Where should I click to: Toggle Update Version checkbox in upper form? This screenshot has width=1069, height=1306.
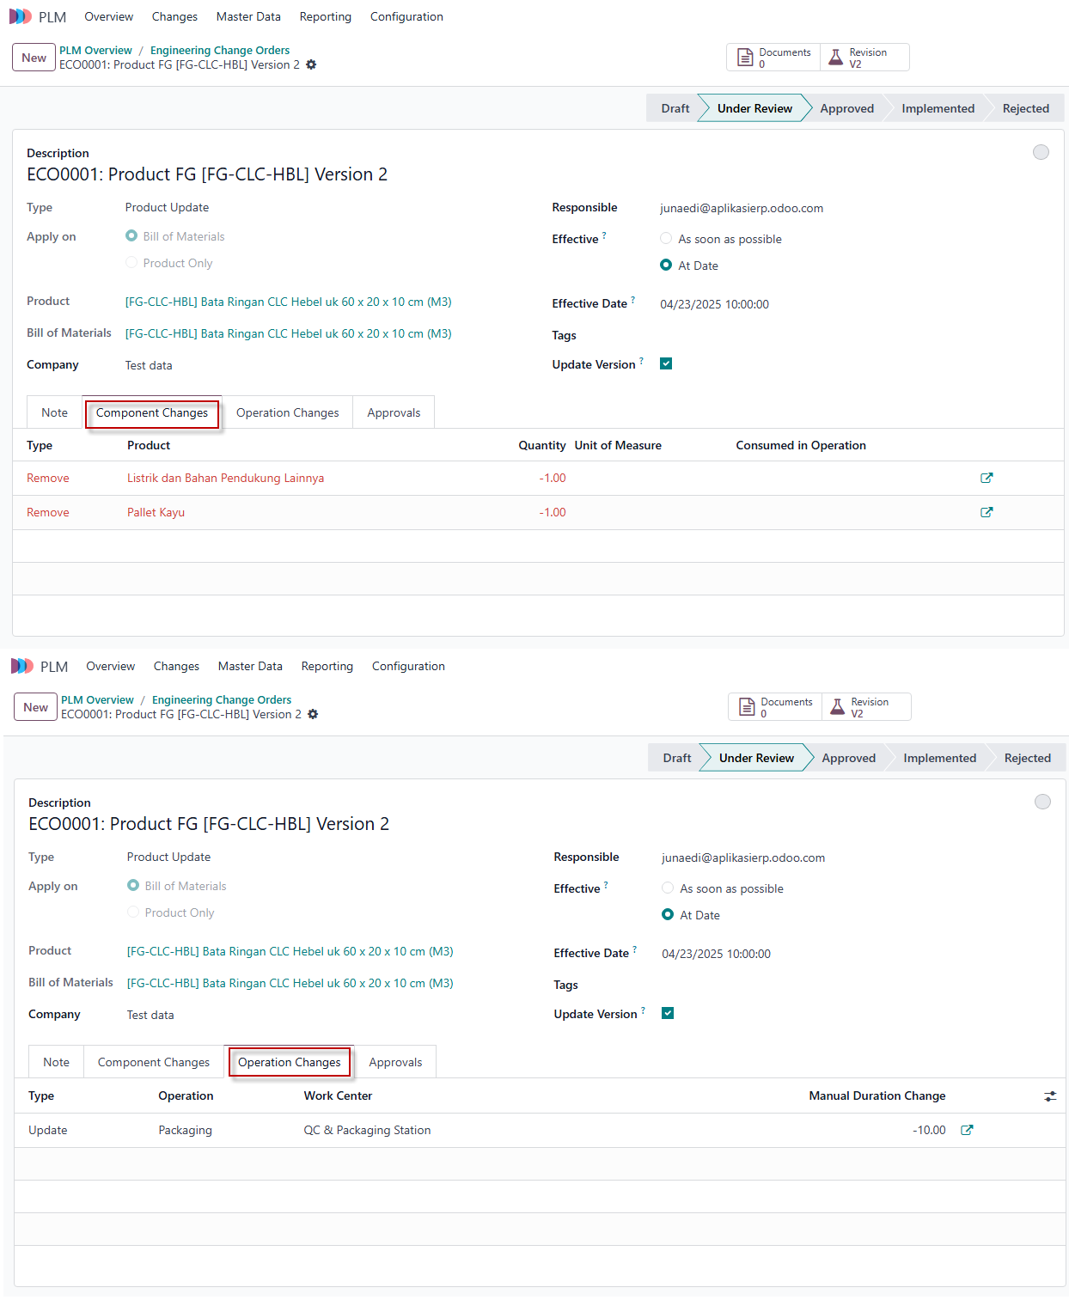tap(666, 363)
